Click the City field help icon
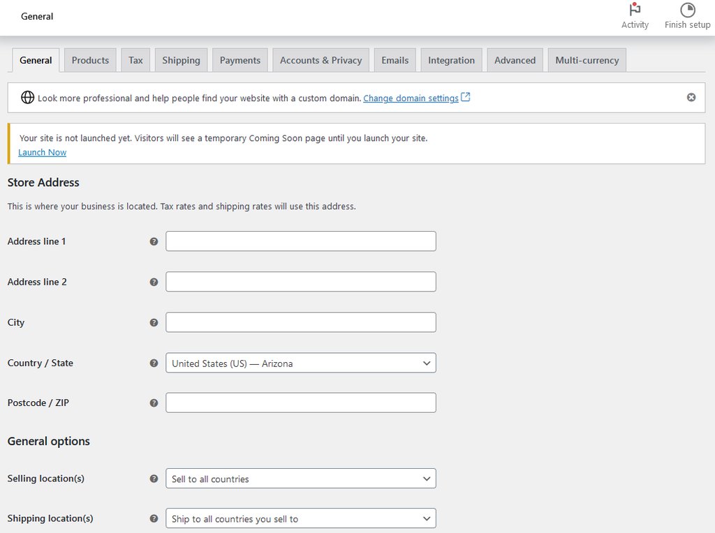This screenshot has height=533, width=715. click(154, 322)
